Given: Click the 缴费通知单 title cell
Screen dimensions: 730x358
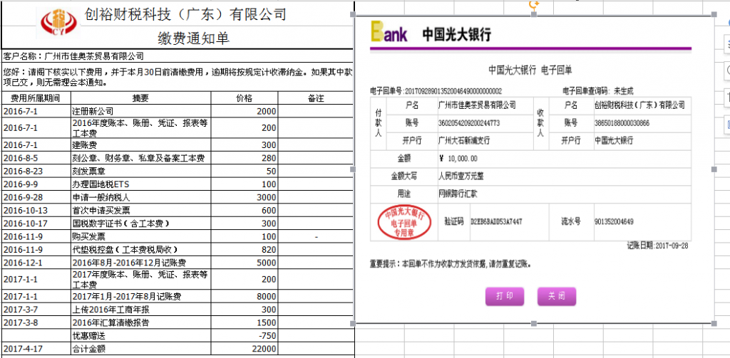Looking at the screenshot, I should [x=194, y=38].
